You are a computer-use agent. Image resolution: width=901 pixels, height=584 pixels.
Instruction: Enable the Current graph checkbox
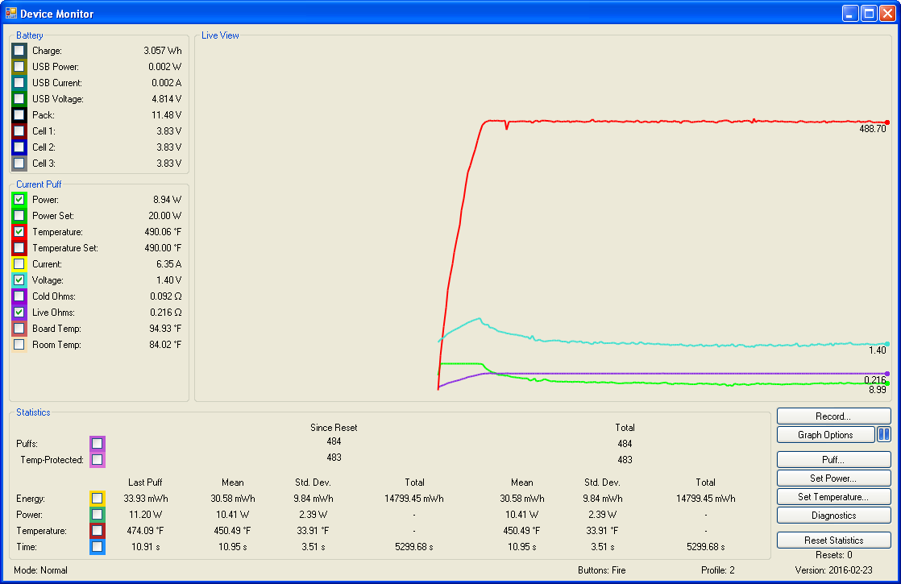[19, 264]
